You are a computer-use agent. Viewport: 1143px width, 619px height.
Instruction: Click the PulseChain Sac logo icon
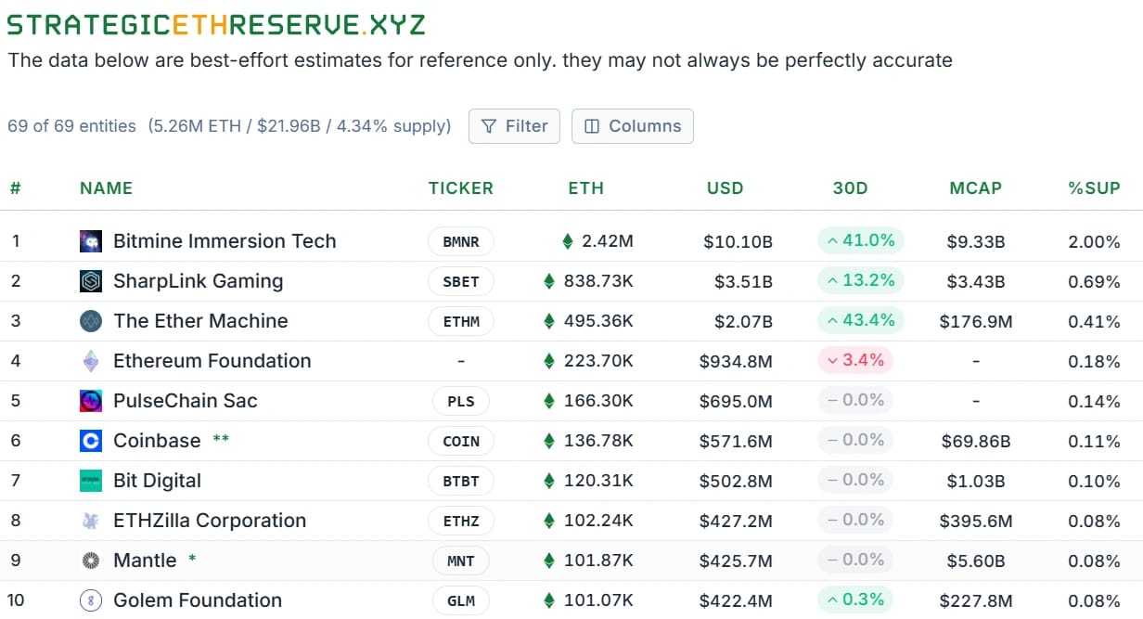[90, 401]
